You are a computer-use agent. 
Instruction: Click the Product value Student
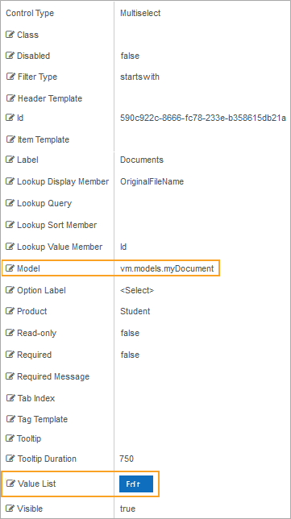point(135,311)
